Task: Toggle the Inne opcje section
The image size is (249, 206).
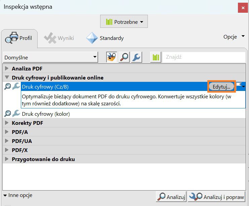Action: click(x=18, y=195)
